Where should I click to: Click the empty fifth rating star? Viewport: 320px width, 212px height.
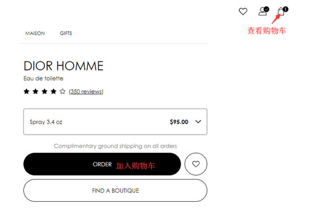point(63,92)
